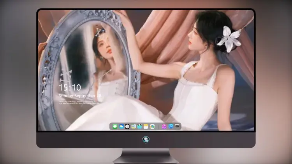The image size is (292, 164).
Task: Open the Notes app in the dock
Action: (146, 126)
